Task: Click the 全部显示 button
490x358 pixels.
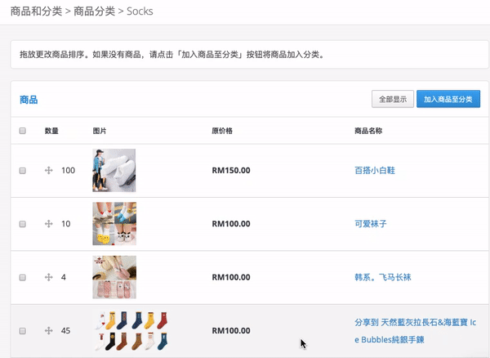Action: [x=393, y=99]
